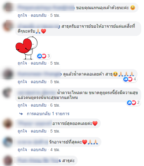Open avatar of the รักอาจารย์ที่สุดคะ commenter
Screen dimensions: 144x166
pos(8,142)
